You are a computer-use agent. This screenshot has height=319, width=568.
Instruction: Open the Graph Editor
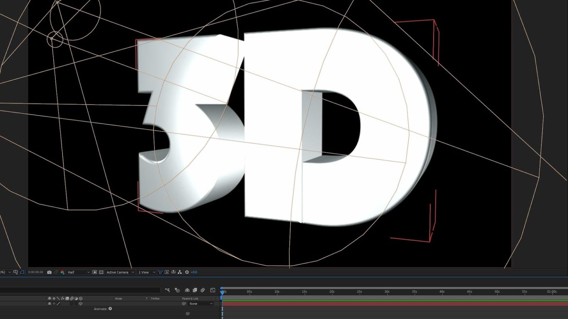[x=213, y=290]
